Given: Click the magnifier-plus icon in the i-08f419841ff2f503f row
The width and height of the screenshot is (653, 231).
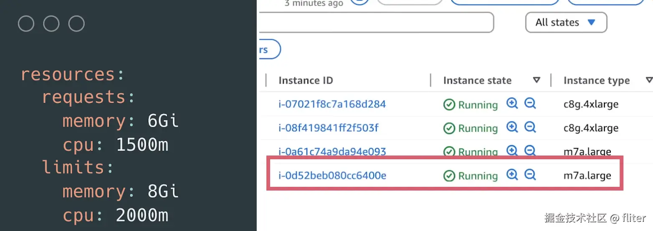Looking at the screenshot, I should click(x=512, y=127).
